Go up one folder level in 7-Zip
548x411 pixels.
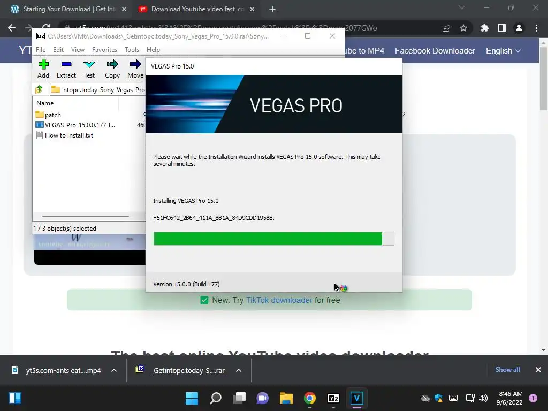[x=39, y=89]
